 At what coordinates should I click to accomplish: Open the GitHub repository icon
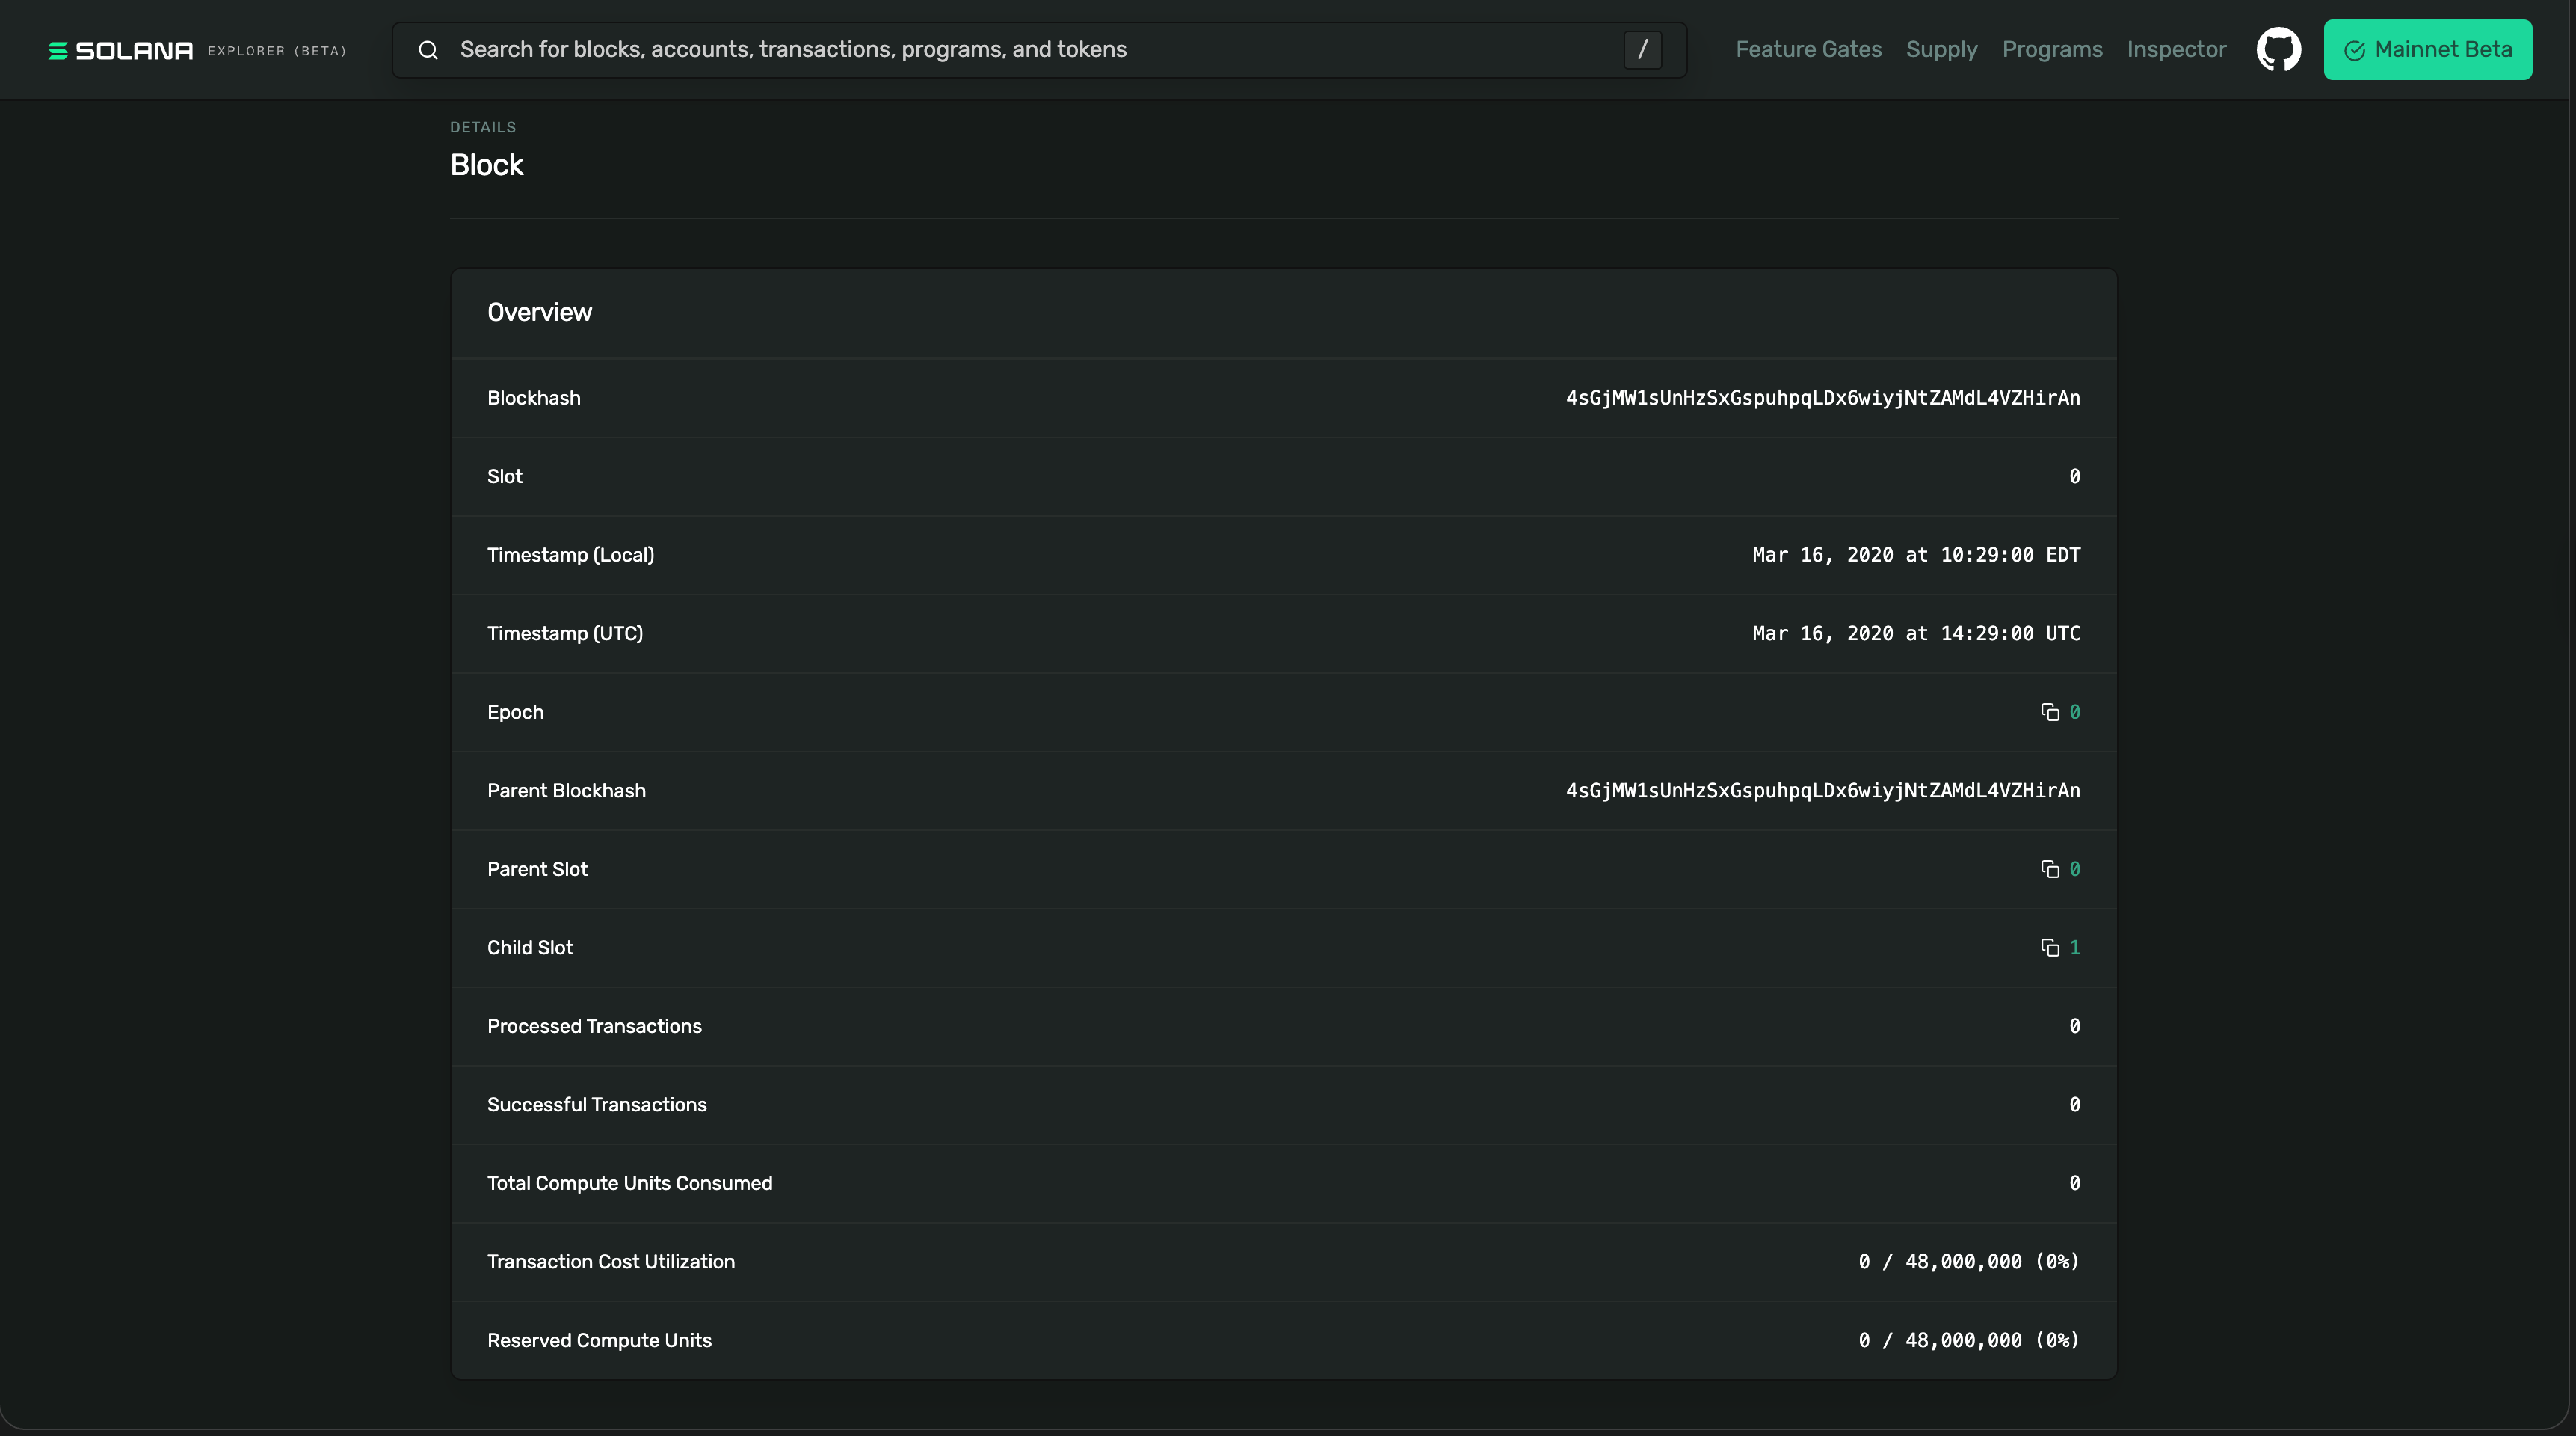point(2278,50)
